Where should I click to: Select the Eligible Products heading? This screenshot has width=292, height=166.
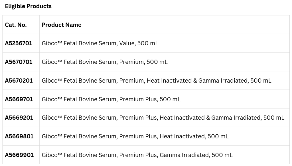point(28,6)
